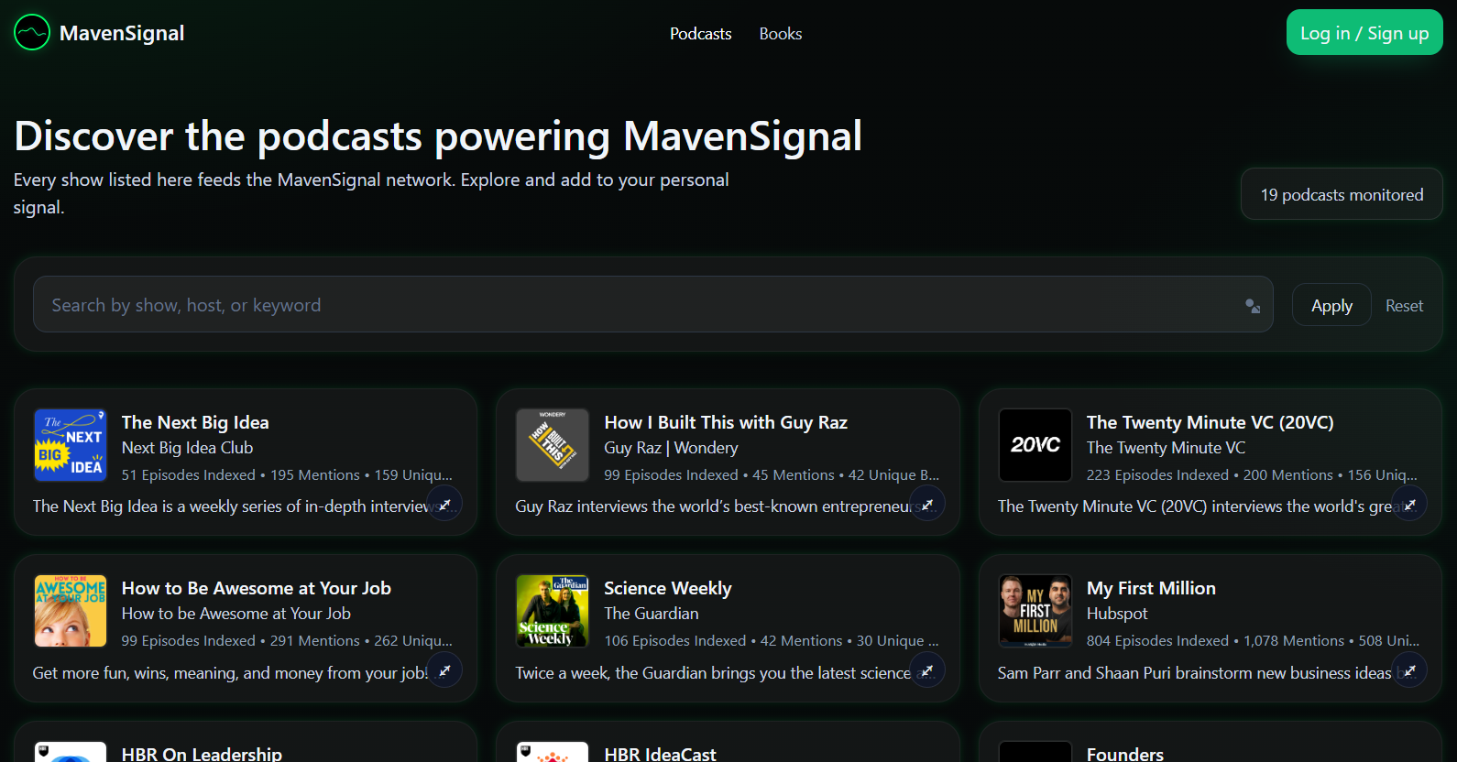
Task: Open HBR IdeaCast podcast title
Action: point(660,753)
